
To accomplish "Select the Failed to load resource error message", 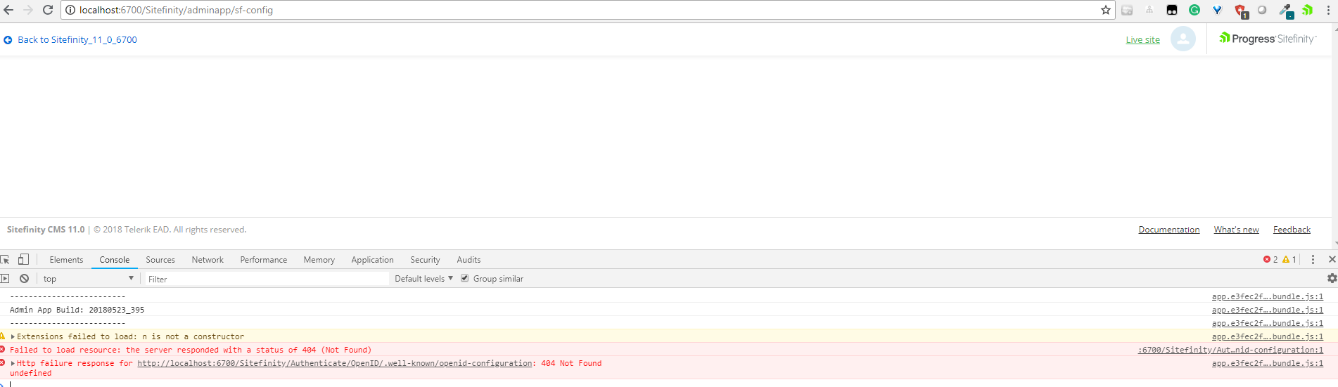I will tap(191, 350).
